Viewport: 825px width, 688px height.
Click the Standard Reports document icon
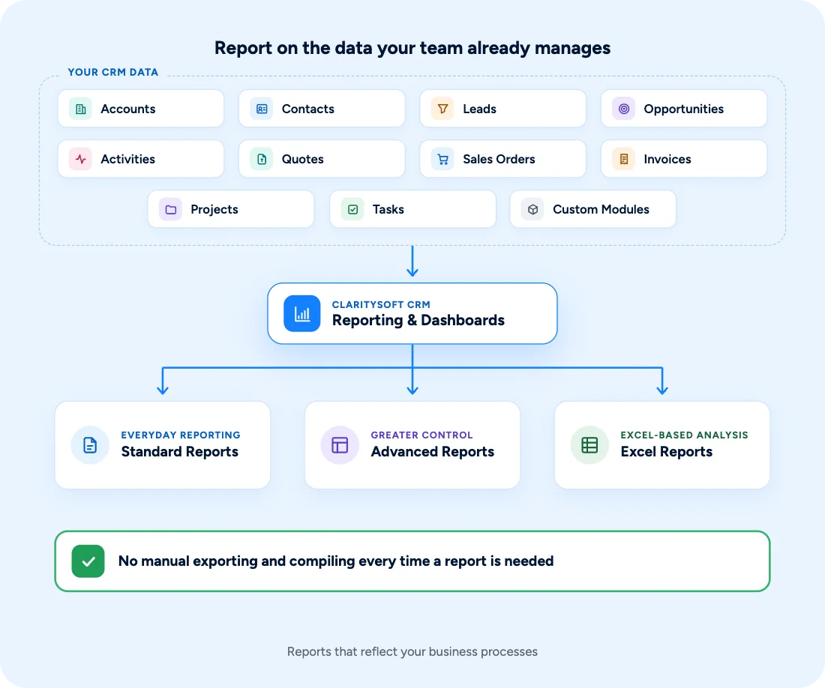point(90,445)
